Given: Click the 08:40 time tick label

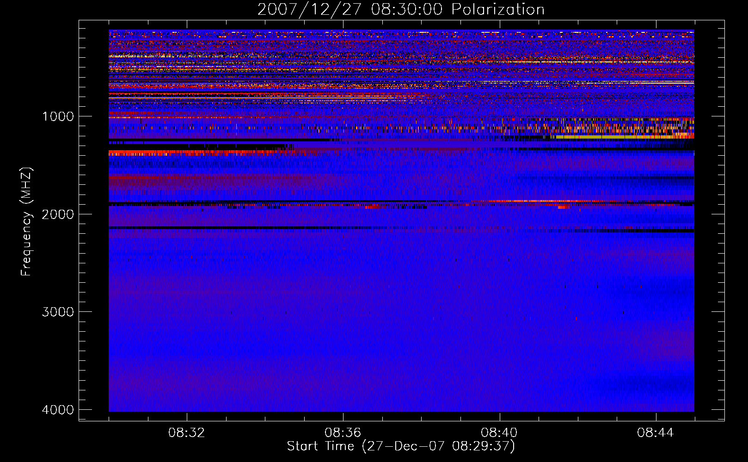Looking at the screenshot, I should pyautogui.click(x=499, y=433).
